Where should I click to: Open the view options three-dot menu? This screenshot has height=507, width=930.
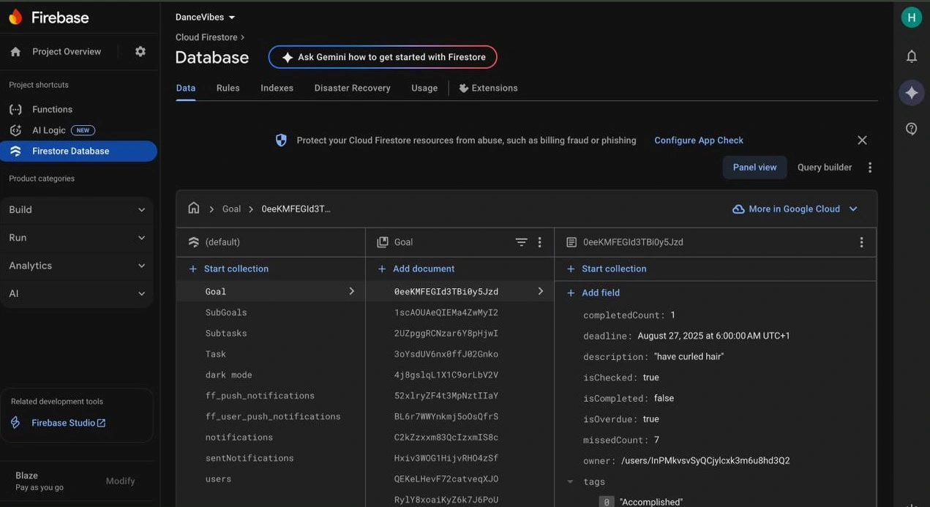click(x=870, y=168)
